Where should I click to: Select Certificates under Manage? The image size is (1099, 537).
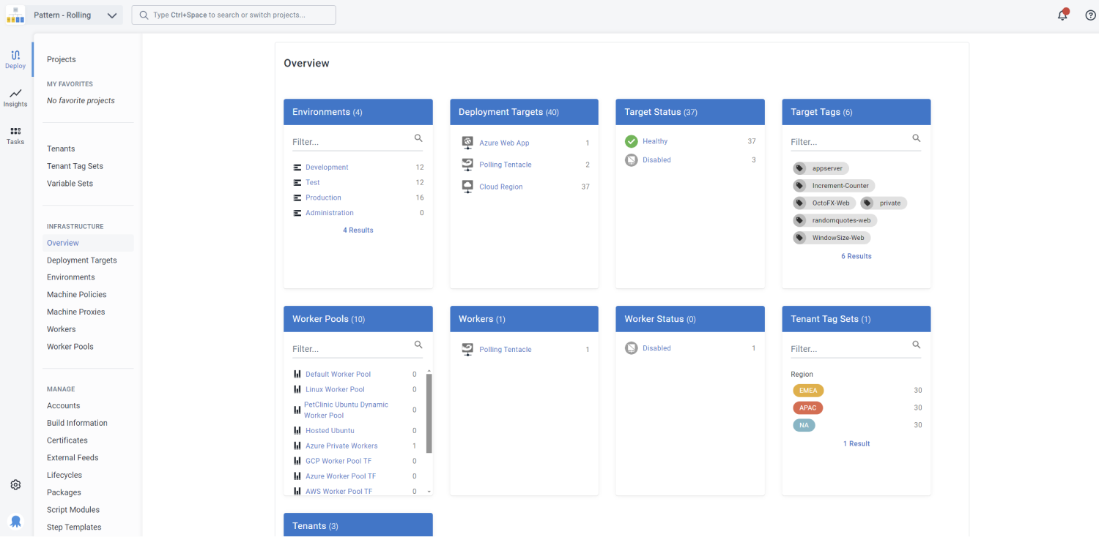pyautogui.click(x=67, y=440)
